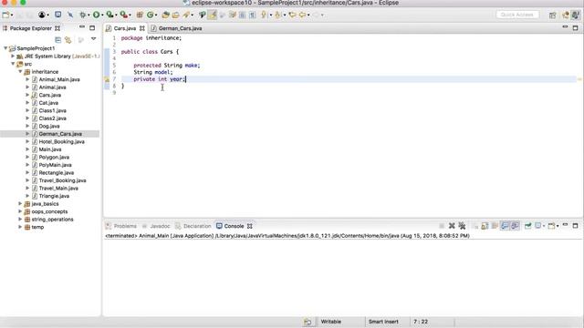Click the Coverage run icon
This screenshot has height=328, width=584.
[x=109, y=15]
